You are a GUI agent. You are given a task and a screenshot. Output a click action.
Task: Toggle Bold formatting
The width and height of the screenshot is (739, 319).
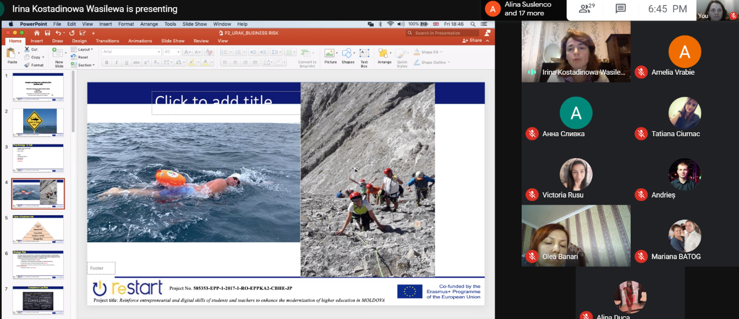107,63
